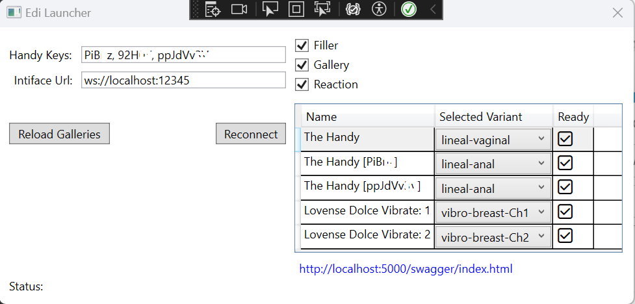635x304 pixels.
Task: Activate the Select Element cursor tool
Action: [x=270, y=9]
